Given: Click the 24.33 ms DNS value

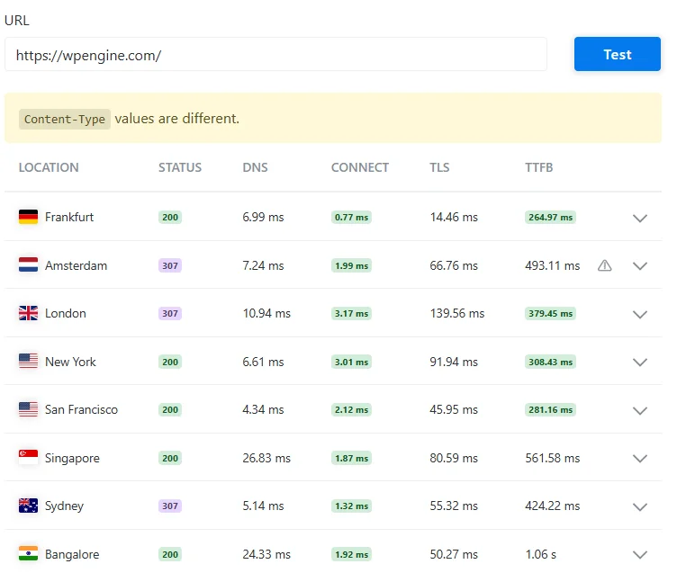Looking at the screenshot, I should point(266,554).
